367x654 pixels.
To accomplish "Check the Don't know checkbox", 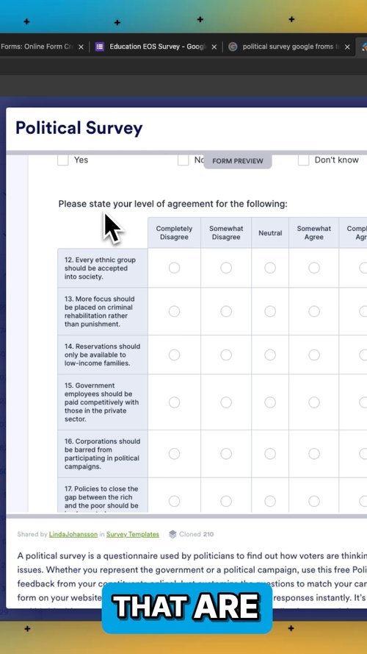I will [x=303, y=160].
